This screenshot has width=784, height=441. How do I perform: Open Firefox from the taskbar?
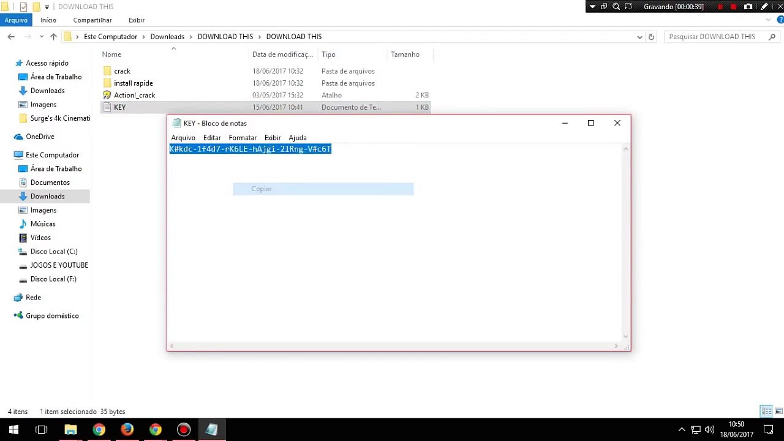[x=127, y=429]
